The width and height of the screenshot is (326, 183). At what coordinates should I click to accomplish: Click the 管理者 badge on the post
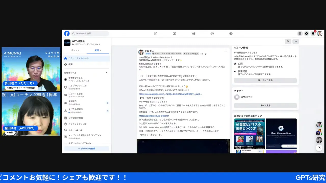tap(148, 54)
